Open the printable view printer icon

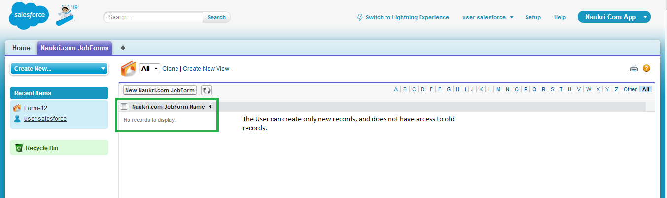pyautogui.click(x=634, y=69)
